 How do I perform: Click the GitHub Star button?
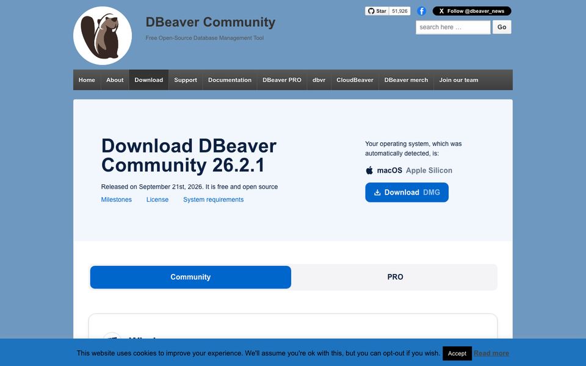[x=377, y=11]
